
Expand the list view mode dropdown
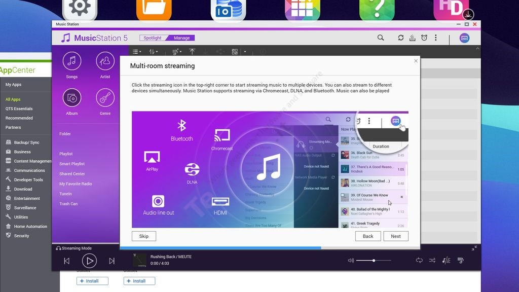(137, 52)
